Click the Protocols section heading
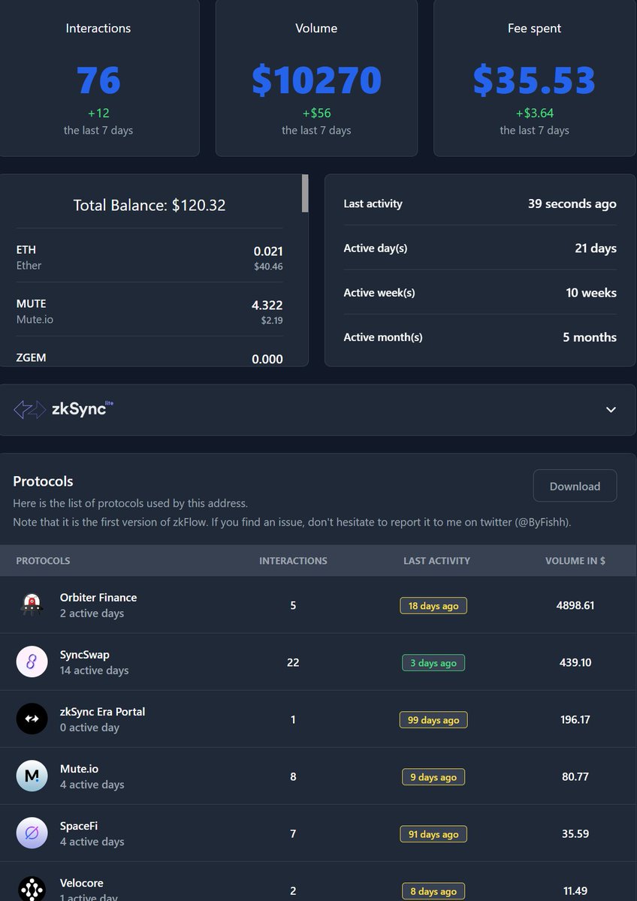The height and width of the screenshot is (901, 637). click(43, 481)
